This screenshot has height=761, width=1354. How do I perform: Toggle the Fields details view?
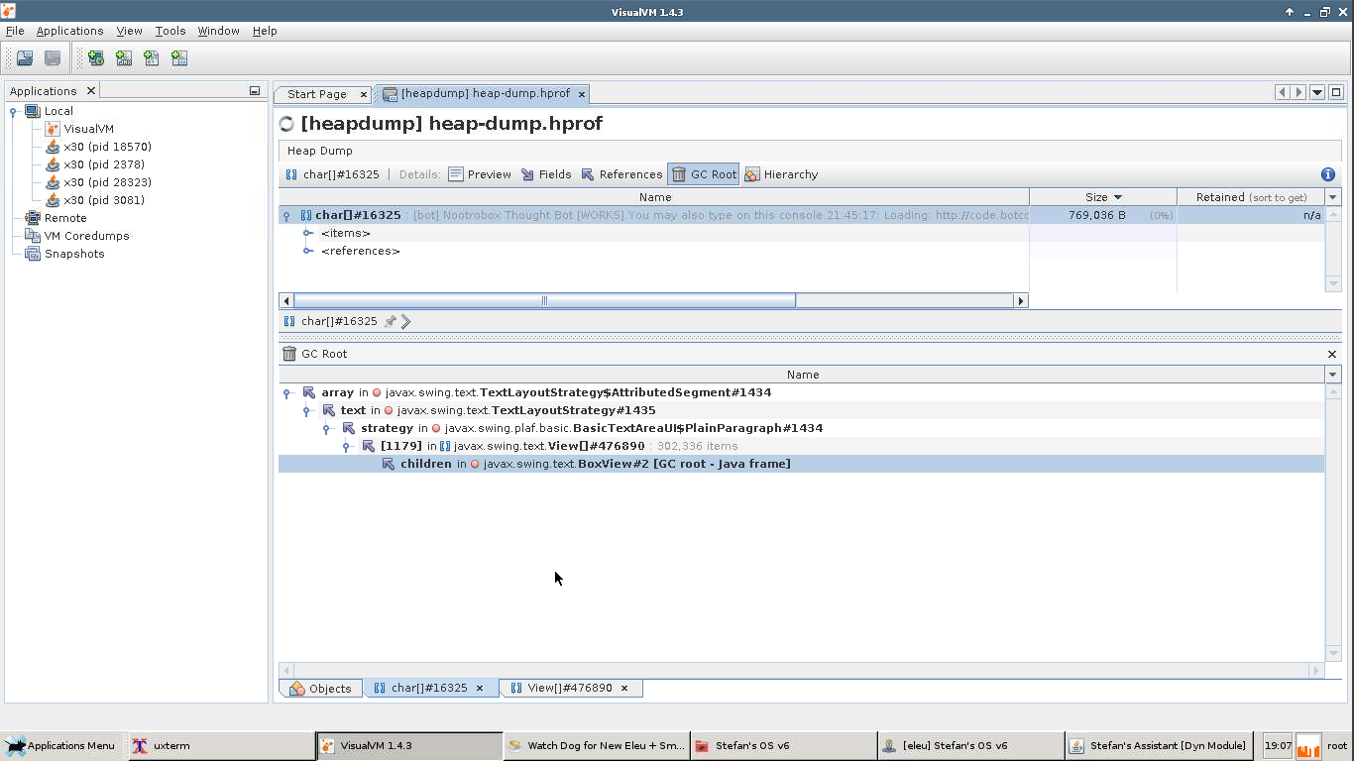pyautogui.click(x=546, y=174)
